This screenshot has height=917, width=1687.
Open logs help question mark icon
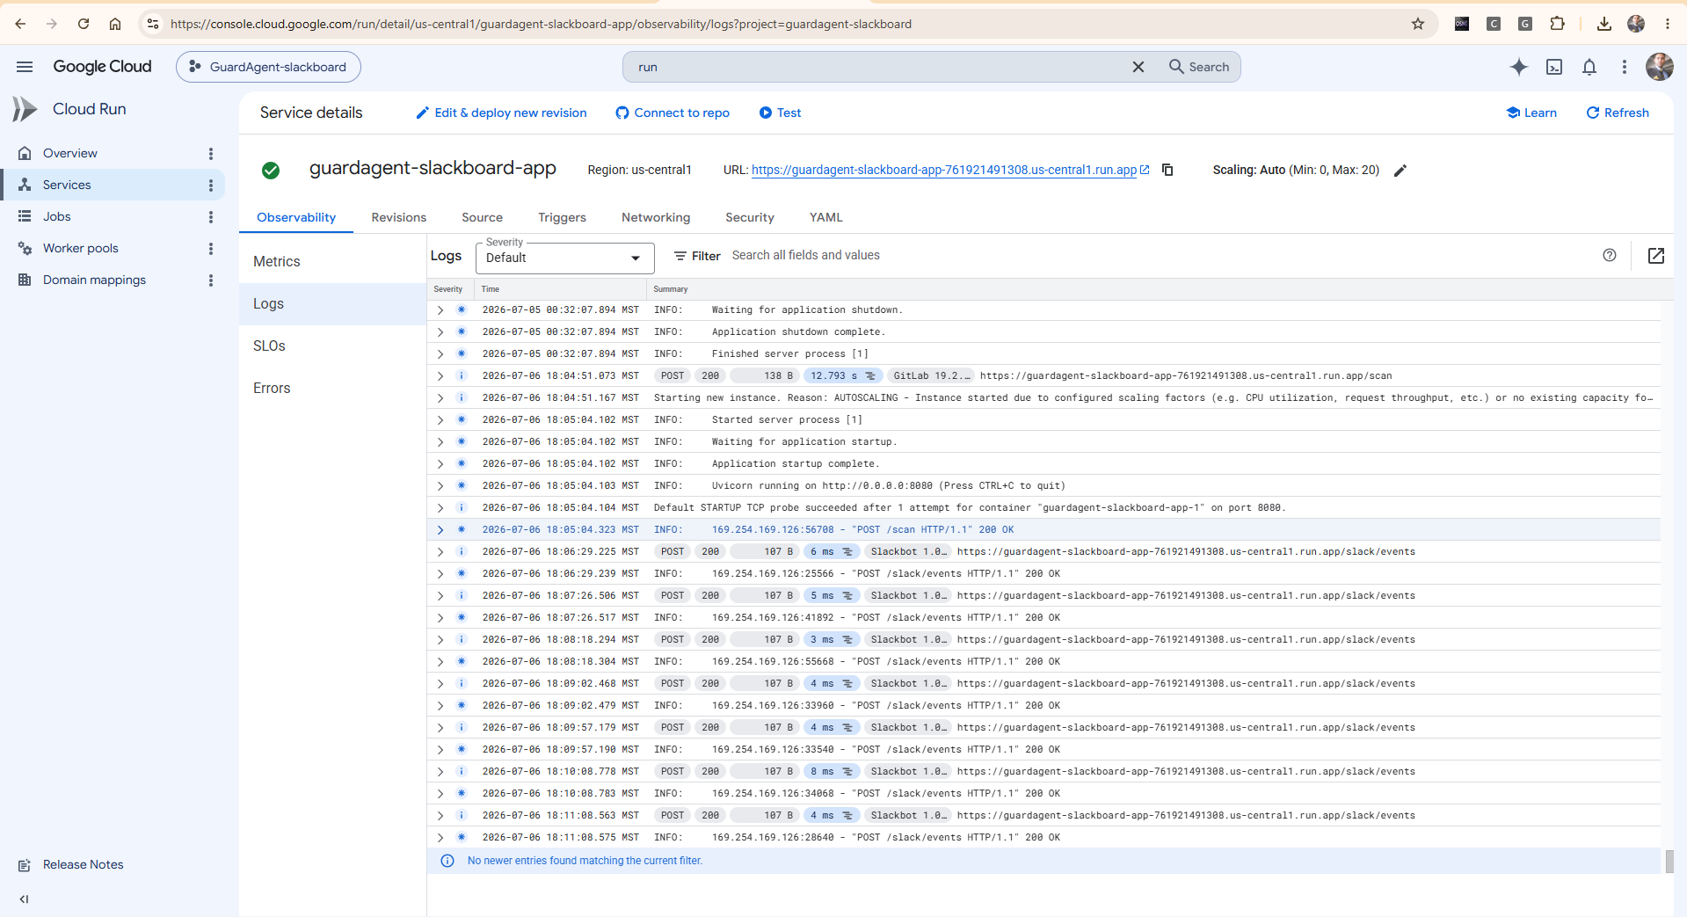(x=1610, y=255)
